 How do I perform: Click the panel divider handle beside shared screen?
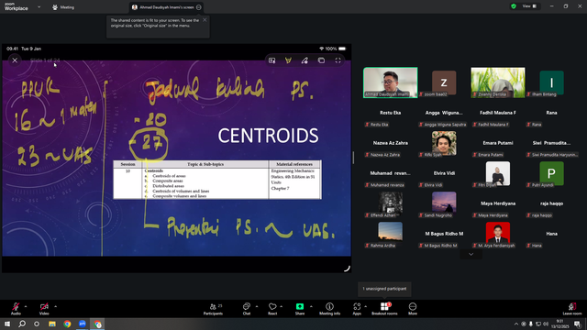353,157
